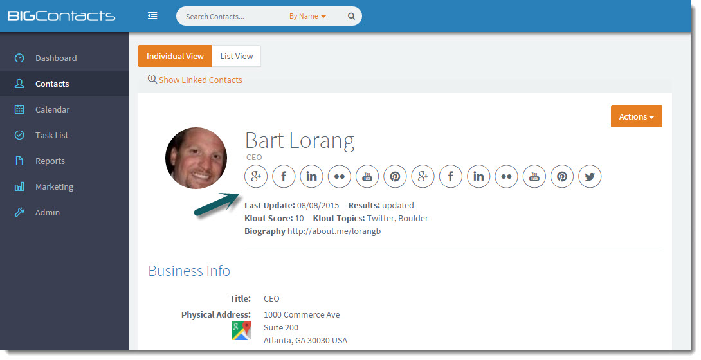701x360 pixels.
Task: Click Bart Lorang's profile photo
Action: [x=196, y=157]
